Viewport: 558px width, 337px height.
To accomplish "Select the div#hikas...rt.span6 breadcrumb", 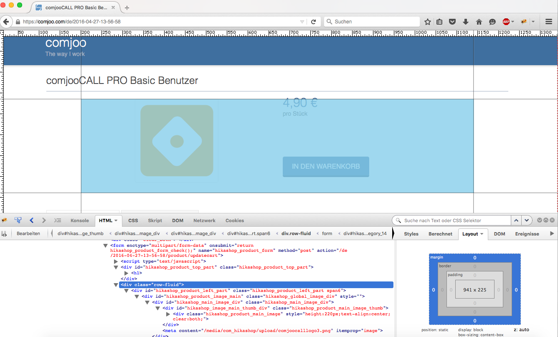I will tap(249, 234).
